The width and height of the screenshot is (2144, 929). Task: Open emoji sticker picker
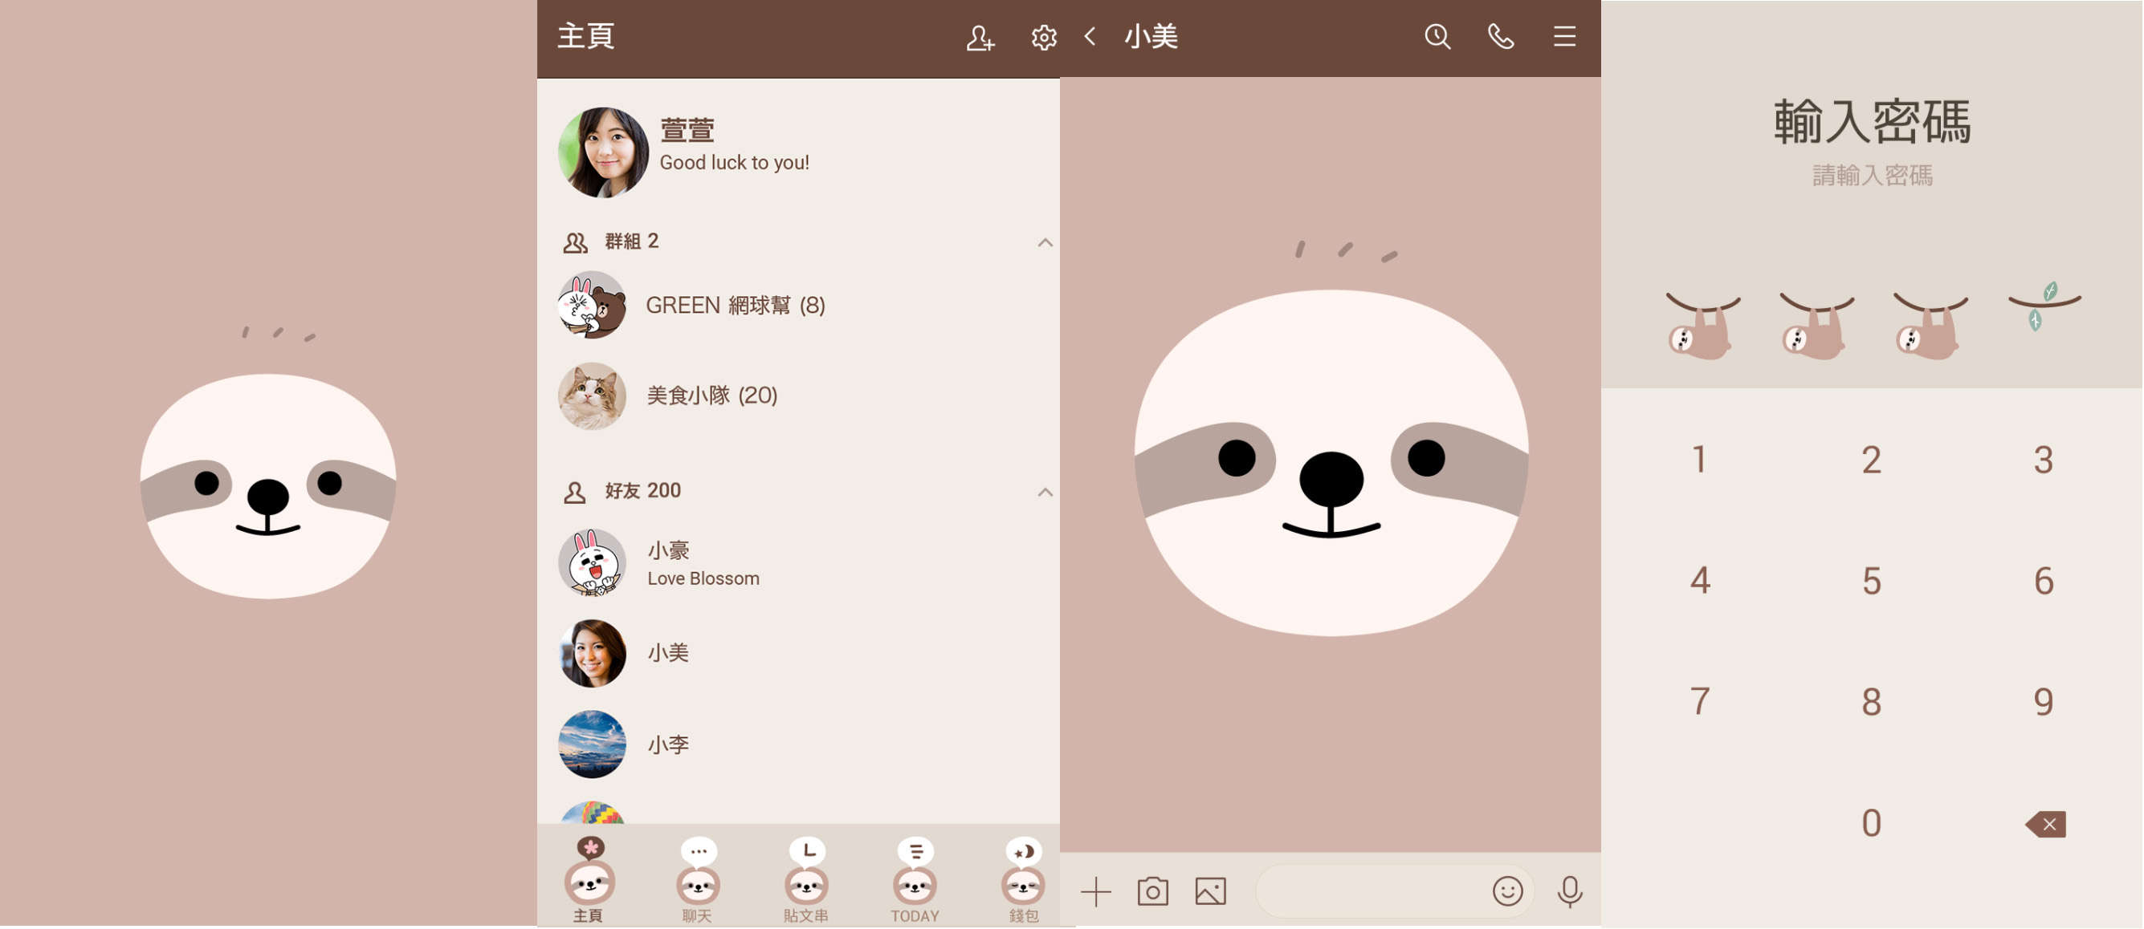point(1507,891)
